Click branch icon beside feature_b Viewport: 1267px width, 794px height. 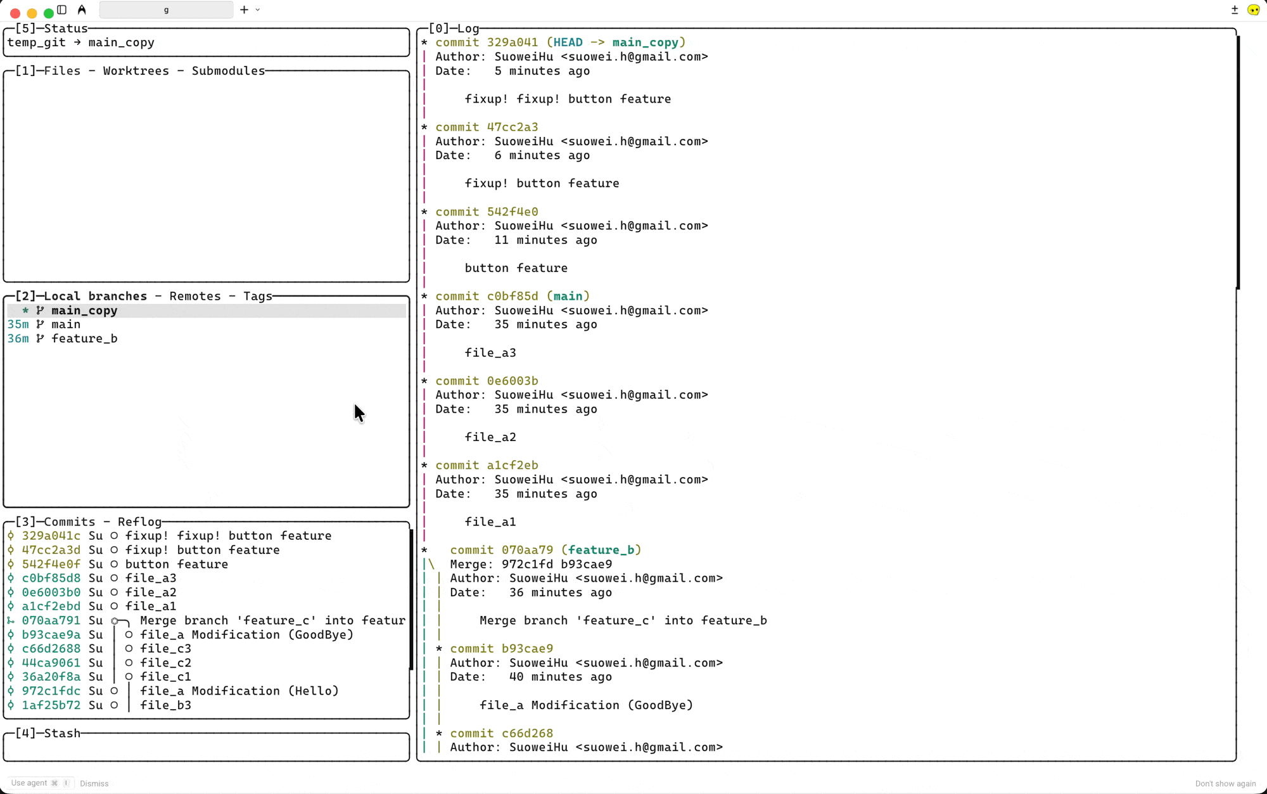click(x=40, y=338)
